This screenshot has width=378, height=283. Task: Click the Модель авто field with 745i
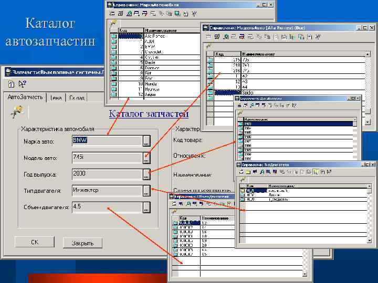107,157
